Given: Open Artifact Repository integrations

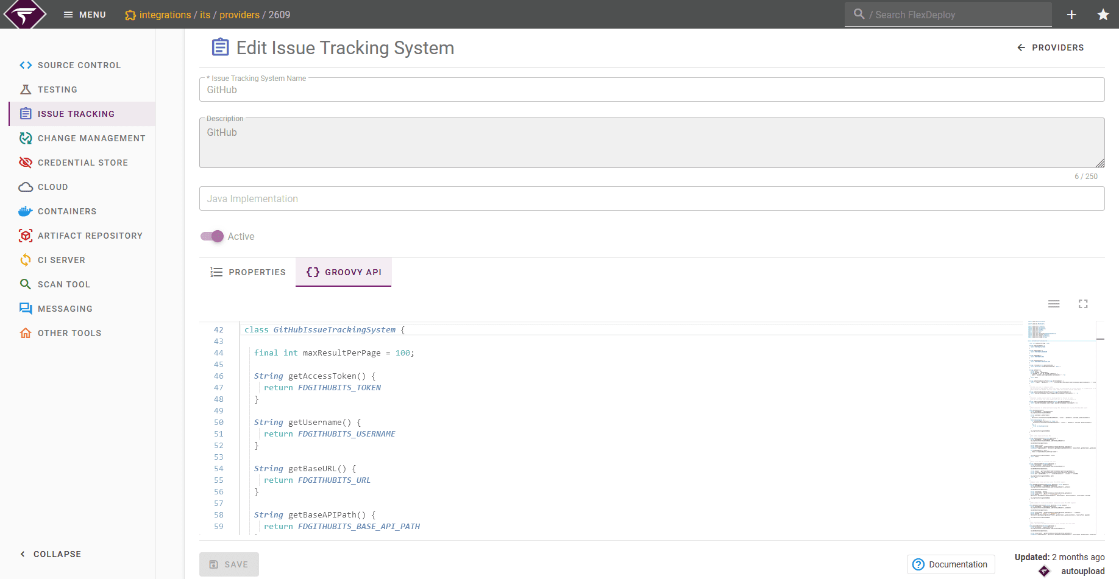Looking at the screenshot, I should point(82,236).
